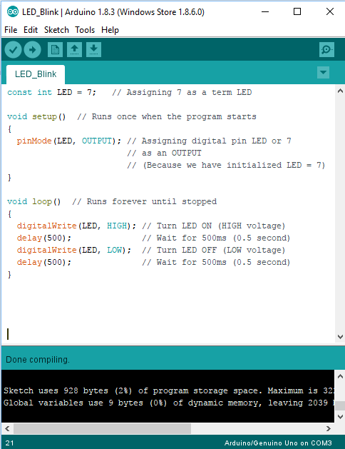Click the console vertical scrollbar thumb
Viewport: 345px width, 449px height.
[x=340, y=405]
